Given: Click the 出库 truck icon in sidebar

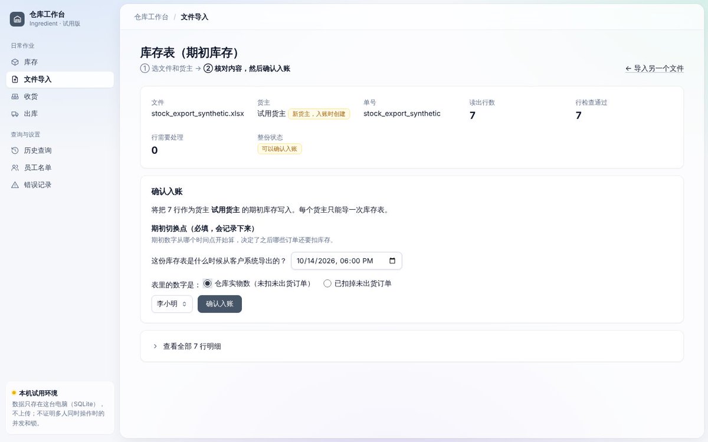Looking at the screenshot, I should pyautogui.click(x=15, y=114).
